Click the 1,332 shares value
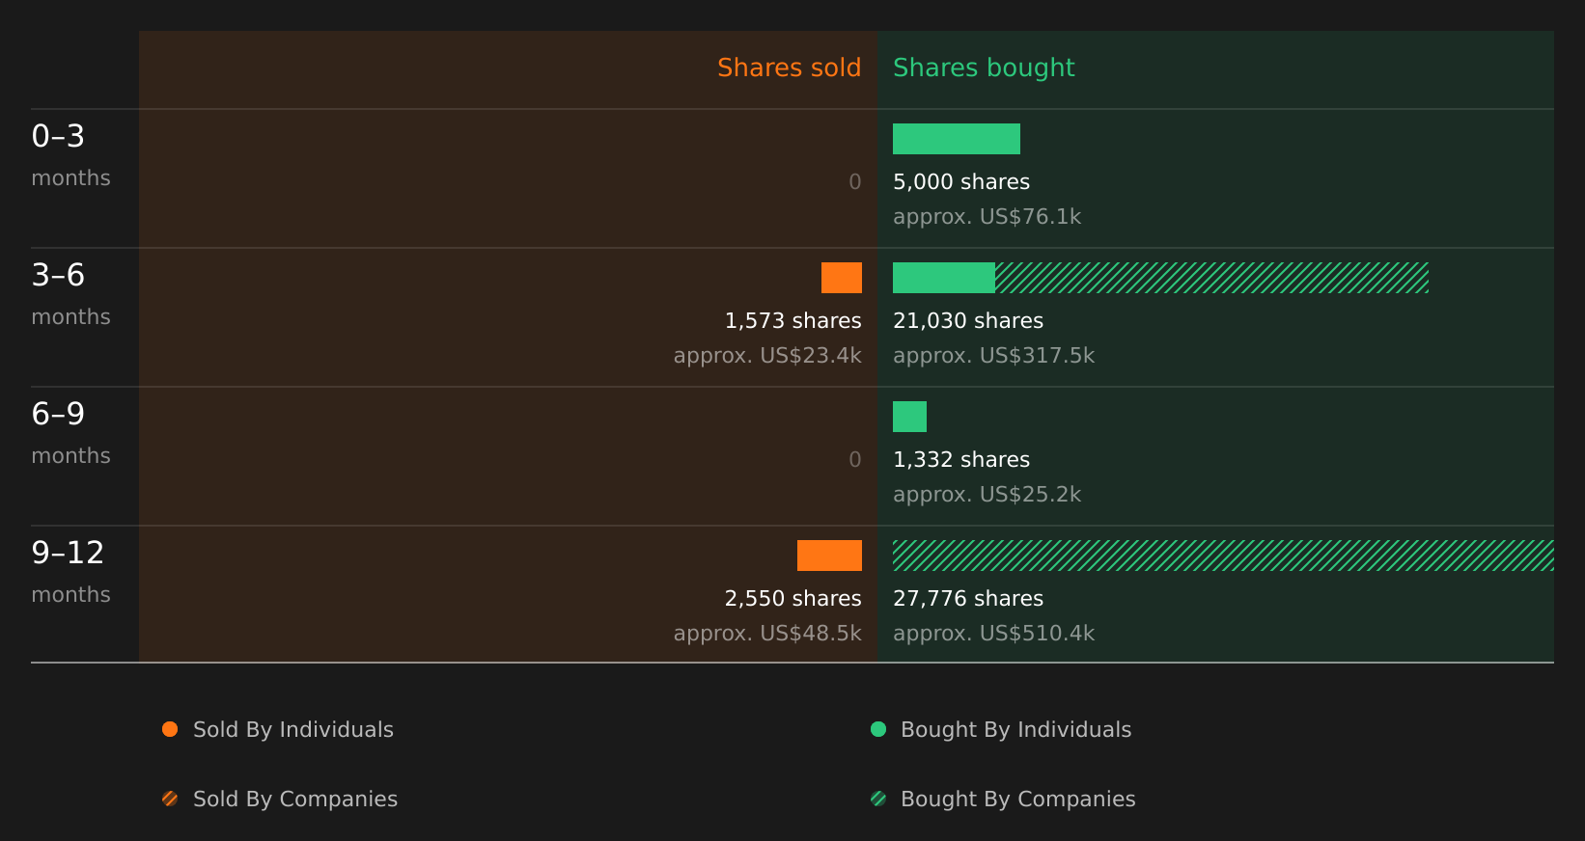 coord(961,460)
